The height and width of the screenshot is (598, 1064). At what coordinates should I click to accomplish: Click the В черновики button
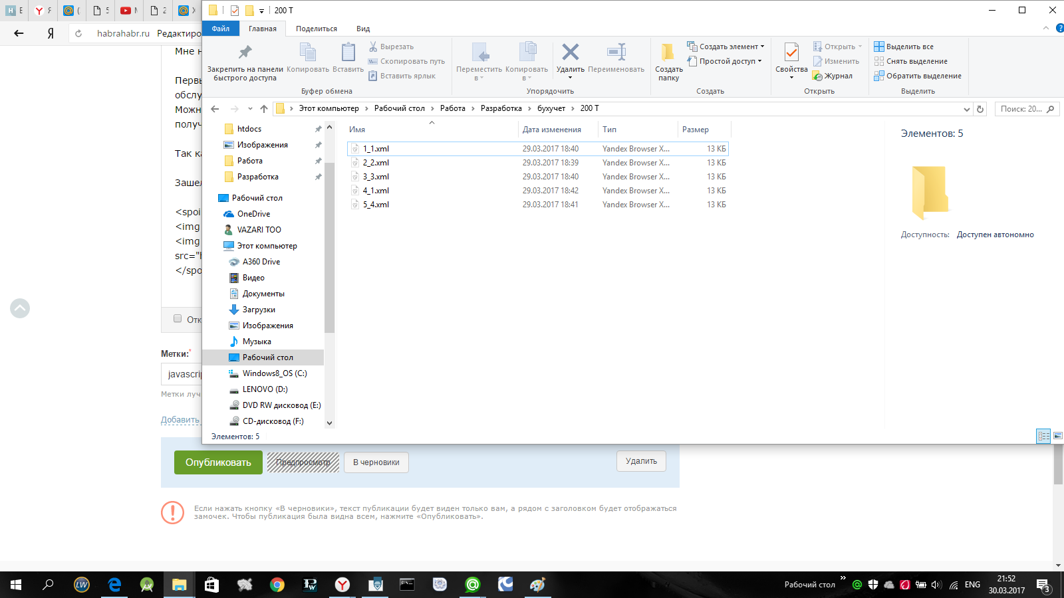(376, 462)
